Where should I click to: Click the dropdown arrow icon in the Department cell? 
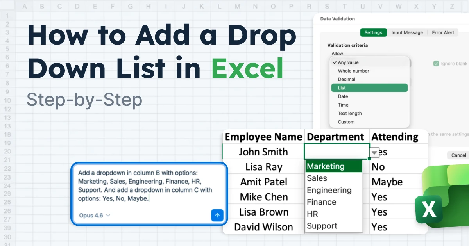click(x=374, y=152)
